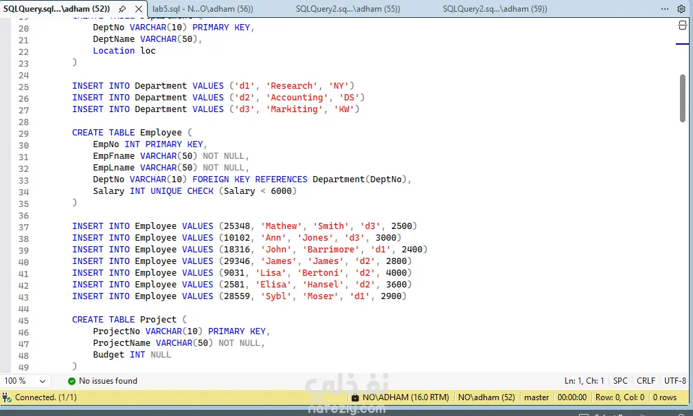The height and width of the screenshot is (416, 693).
Task: Click line number 29 in the gutter
Action: [23, 133]
